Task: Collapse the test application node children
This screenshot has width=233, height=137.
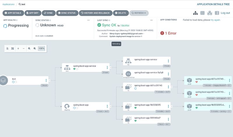Action: [50, 80]
